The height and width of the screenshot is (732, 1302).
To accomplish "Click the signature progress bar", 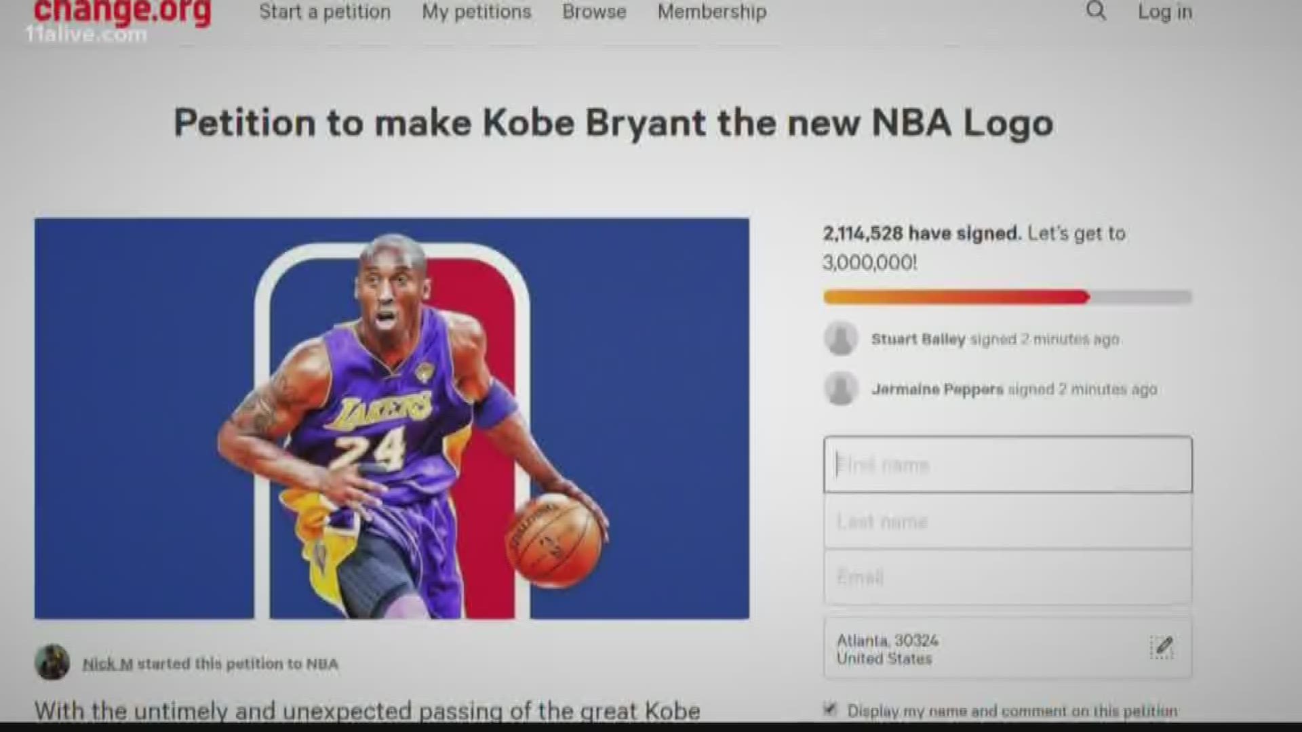I will pyautogui.click(x=1008, y=297).
